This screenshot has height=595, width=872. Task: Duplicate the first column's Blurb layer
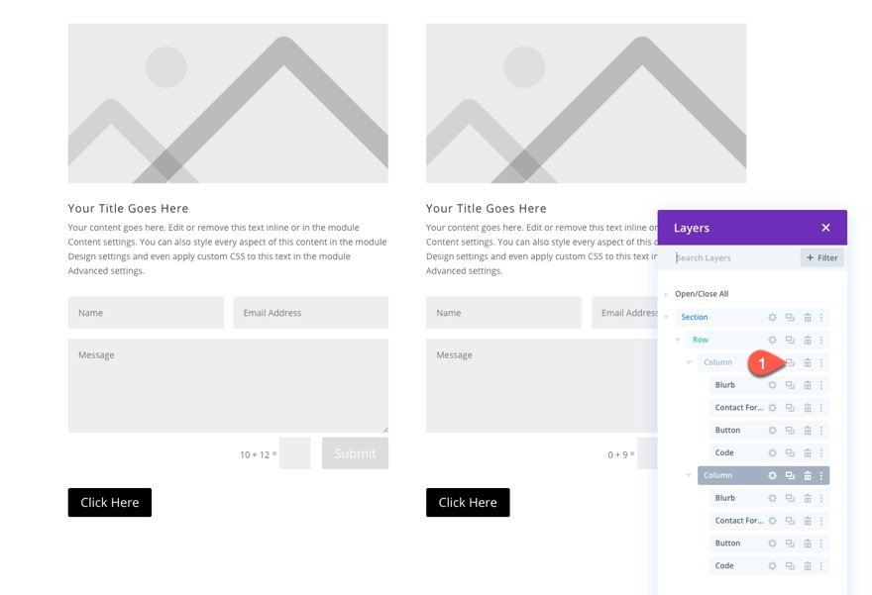coord(790,385)
